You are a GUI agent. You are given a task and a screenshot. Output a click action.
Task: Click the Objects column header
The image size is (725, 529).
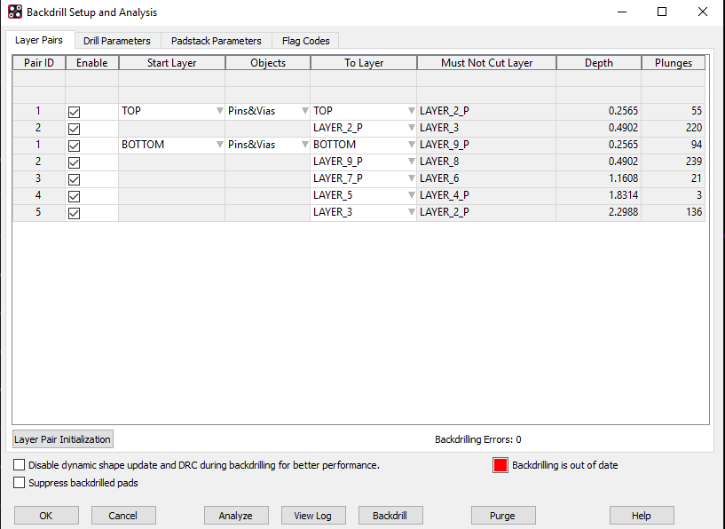coord(268,63)
